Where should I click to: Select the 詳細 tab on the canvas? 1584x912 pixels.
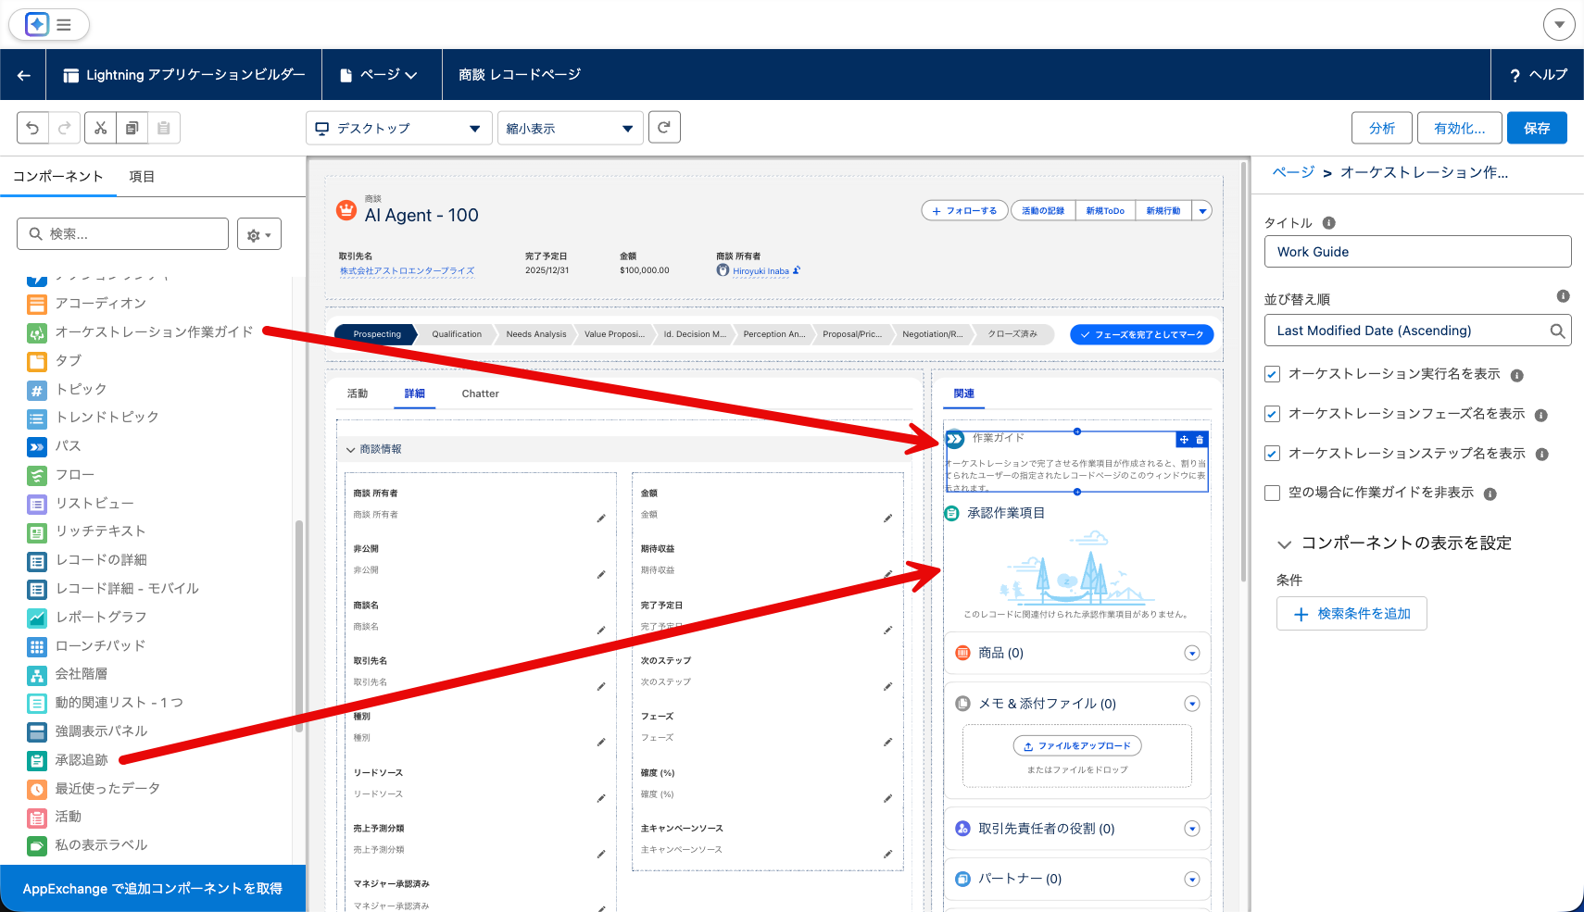tap(414, 394)
